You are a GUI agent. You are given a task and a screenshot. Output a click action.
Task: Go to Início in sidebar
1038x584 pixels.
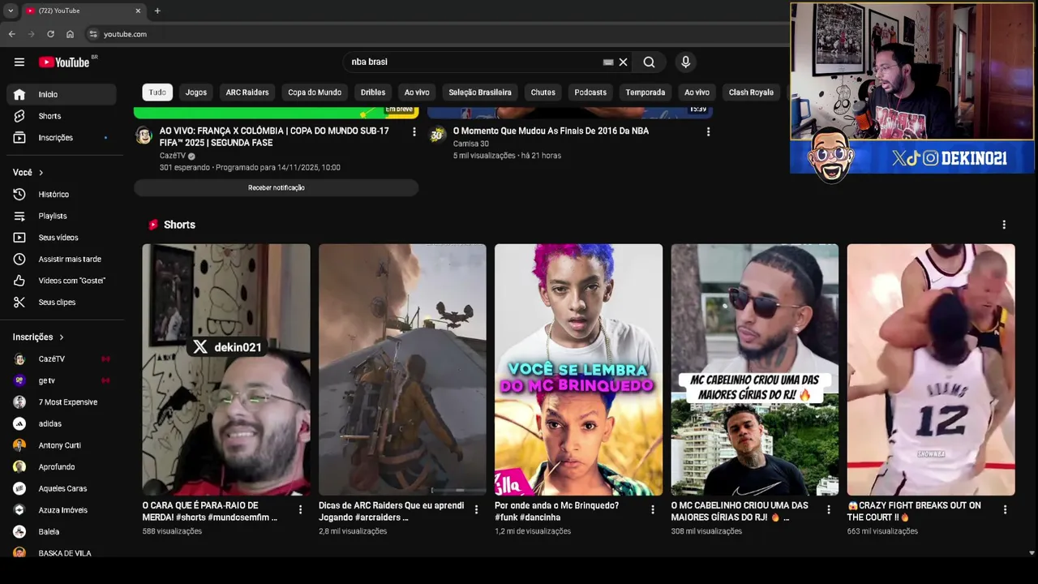click(x=61, y=94)
